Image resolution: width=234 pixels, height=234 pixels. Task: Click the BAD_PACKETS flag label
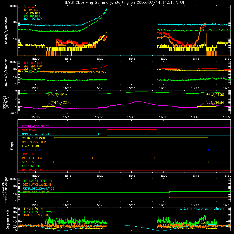[x=32, y=170]
